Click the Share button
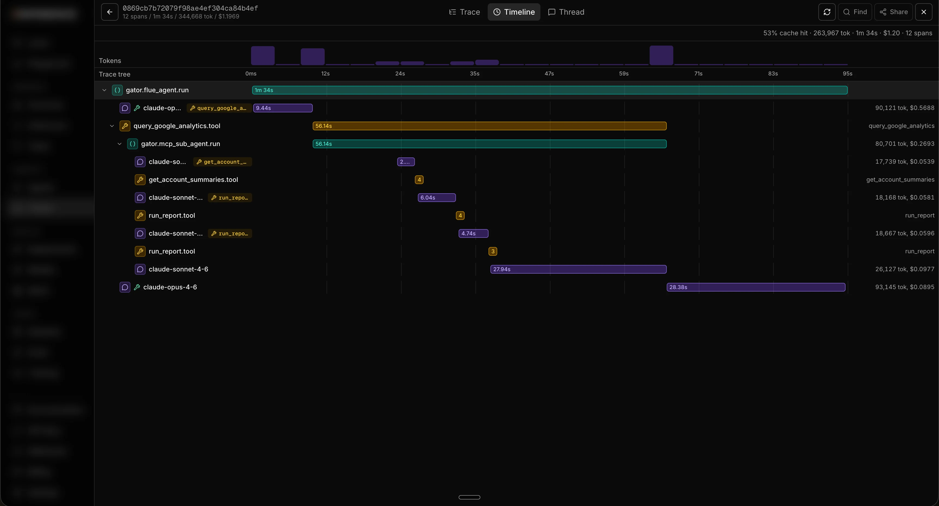The image size is (939, 506). (893, 12)
